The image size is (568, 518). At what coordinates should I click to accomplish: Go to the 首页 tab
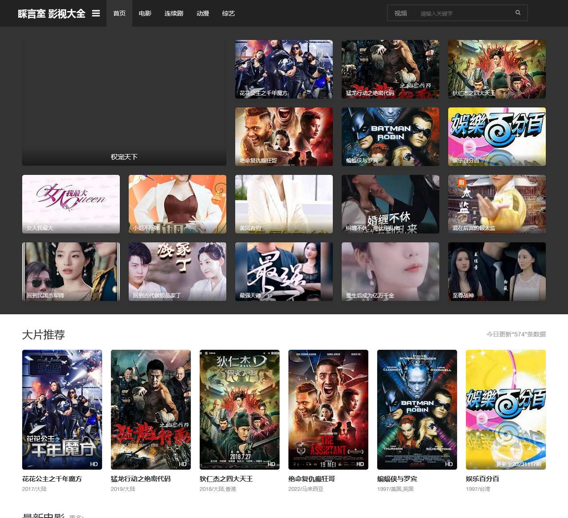pyautogui.click(x=119, y=13)
